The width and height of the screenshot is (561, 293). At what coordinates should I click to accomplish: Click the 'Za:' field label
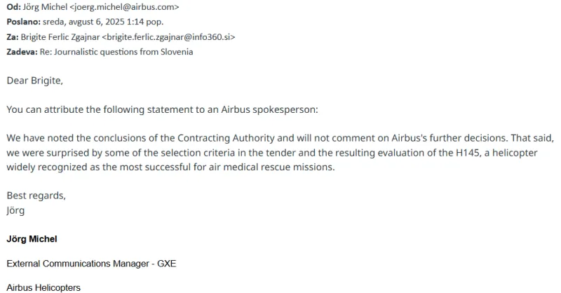[x=13, y=37]
